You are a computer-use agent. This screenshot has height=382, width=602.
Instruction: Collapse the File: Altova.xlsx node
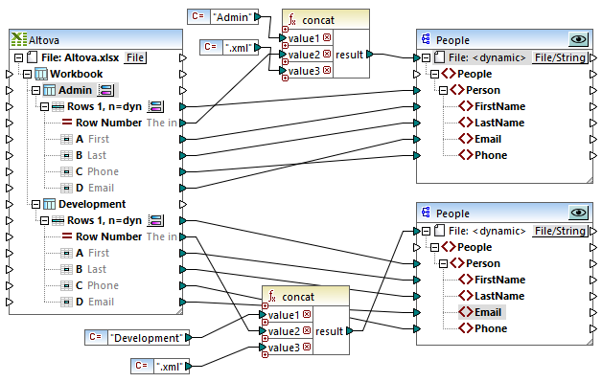tap(18, 57)
